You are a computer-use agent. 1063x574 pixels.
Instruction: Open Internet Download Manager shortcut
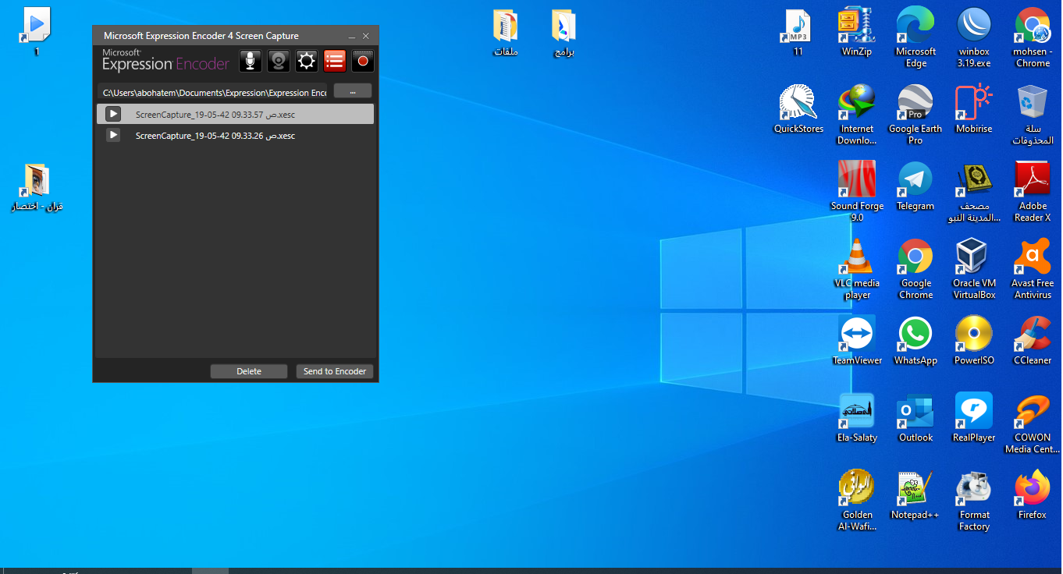[x=857, y=114]
